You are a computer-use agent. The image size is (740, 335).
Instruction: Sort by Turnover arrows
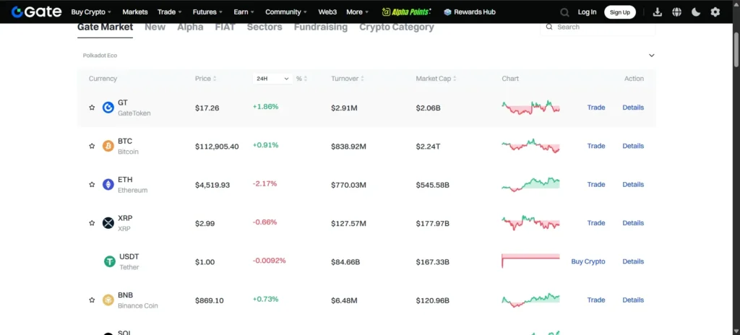pyautogui.click(x=363, y=79)
